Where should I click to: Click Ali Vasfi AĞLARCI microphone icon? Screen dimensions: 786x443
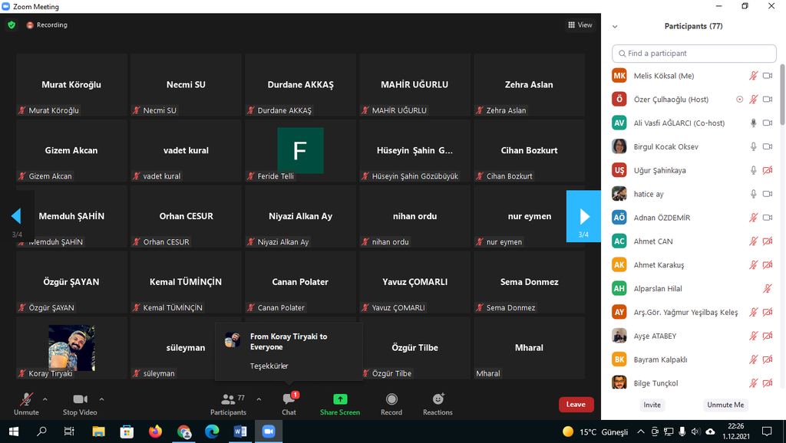pyautogui.click(x=753, y=123)
